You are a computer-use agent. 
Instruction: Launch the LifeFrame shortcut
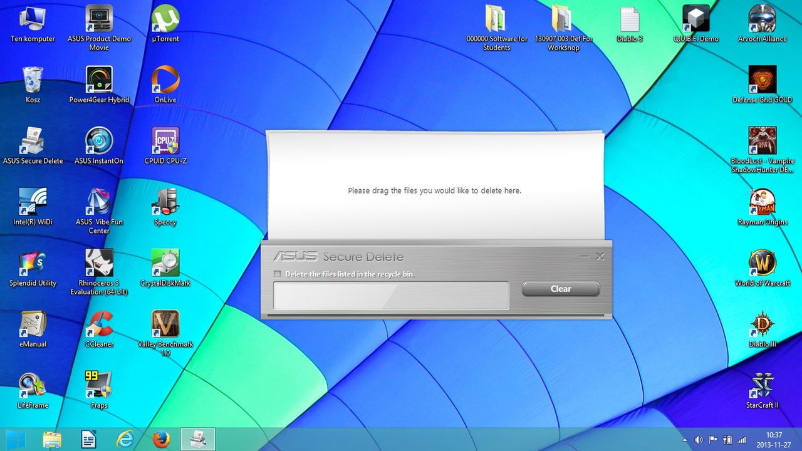[x=33, y=390]
